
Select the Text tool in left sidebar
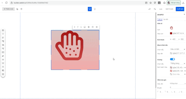pyautogui.click(x=3, y=34)
